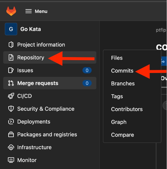Open the hamburger Menu button
Screen dimensions: 167x169
pyautogui.click(x=36, y=11)
